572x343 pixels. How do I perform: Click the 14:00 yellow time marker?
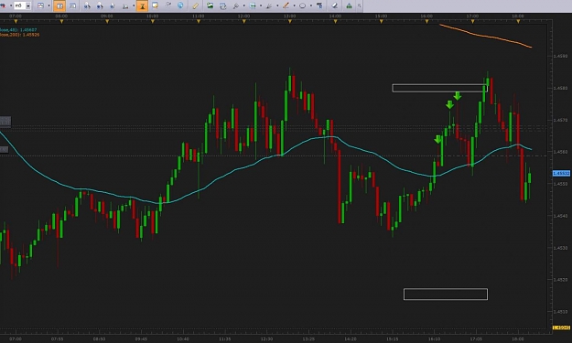tap(336, 22)
